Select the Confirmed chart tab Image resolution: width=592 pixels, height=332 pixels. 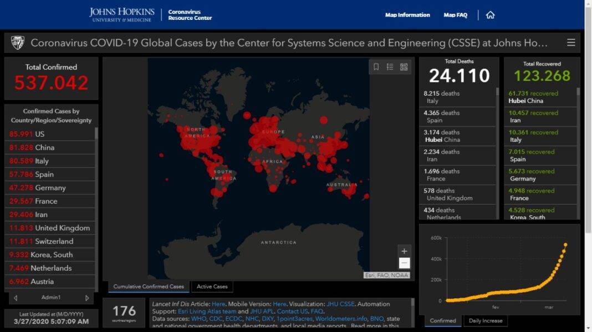pos(443,320)
